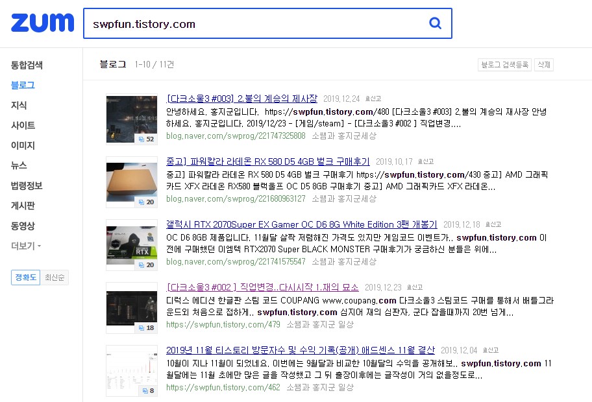The image size is (592, 402).
Task: Report the 다크소울3 #003 result via 신고
Action: [373, 99]
